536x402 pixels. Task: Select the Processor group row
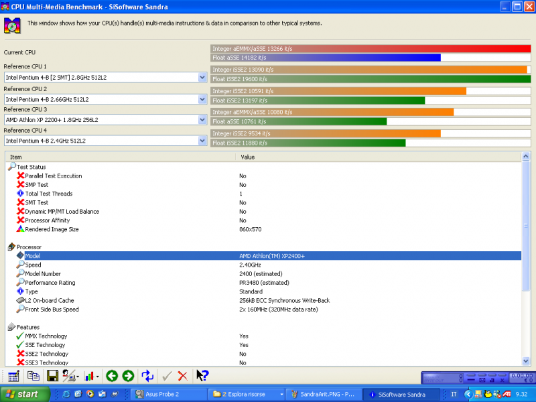pos(263,247)
